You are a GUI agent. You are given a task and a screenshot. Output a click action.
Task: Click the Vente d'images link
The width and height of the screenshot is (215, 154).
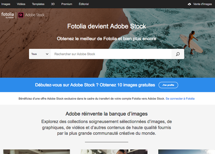202,4
